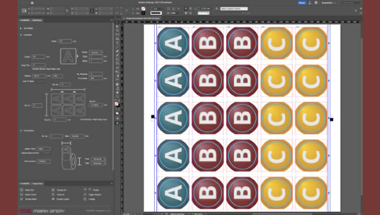Collapse the Imposition section
This screenshot has width=380, height=215.
[21, 35]
